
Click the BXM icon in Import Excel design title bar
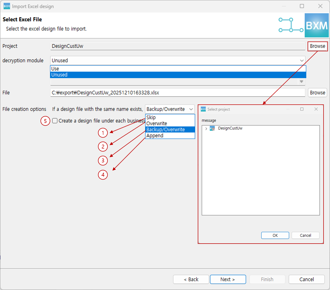coord(7,6)
